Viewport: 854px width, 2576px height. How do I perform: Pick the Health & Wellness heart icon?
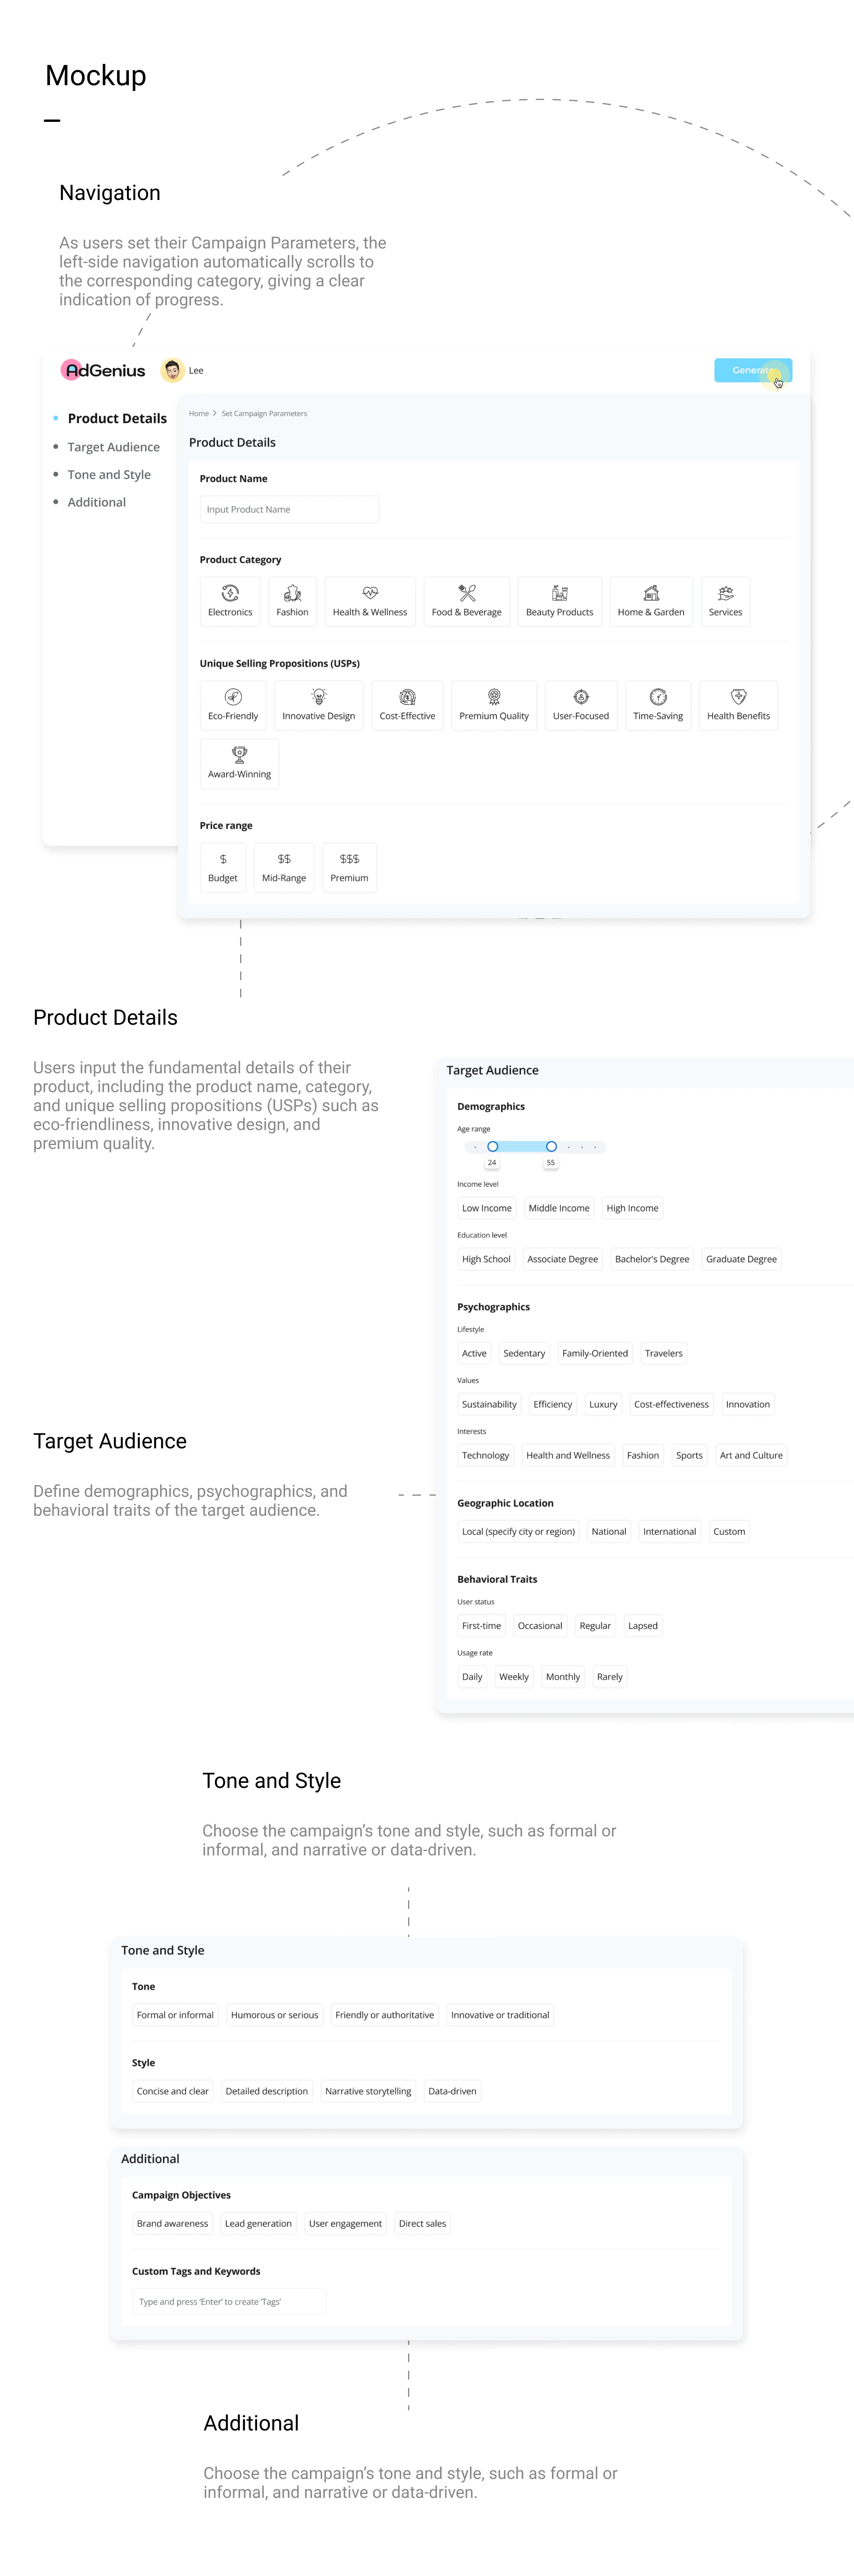click(370, 593)
